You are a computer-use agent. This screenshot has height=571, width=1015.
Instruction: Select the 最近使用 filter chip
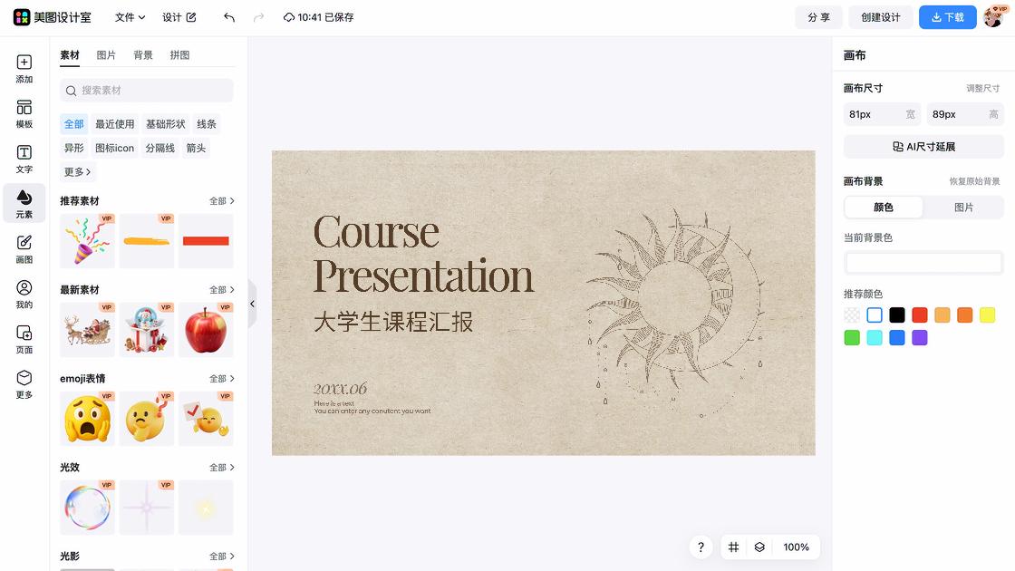114,123
